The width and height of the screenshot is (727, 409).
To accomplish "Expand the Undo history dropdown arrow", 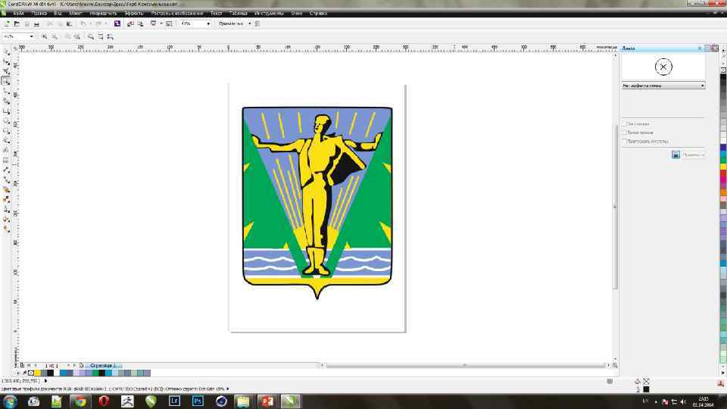I will coord(90,23).
